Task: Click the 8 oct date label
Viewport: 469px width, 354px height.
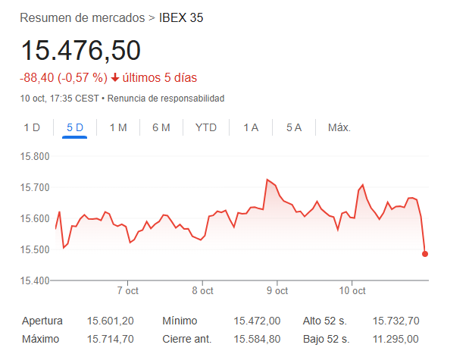Action: pyautogui.click(x=202, y=291)
